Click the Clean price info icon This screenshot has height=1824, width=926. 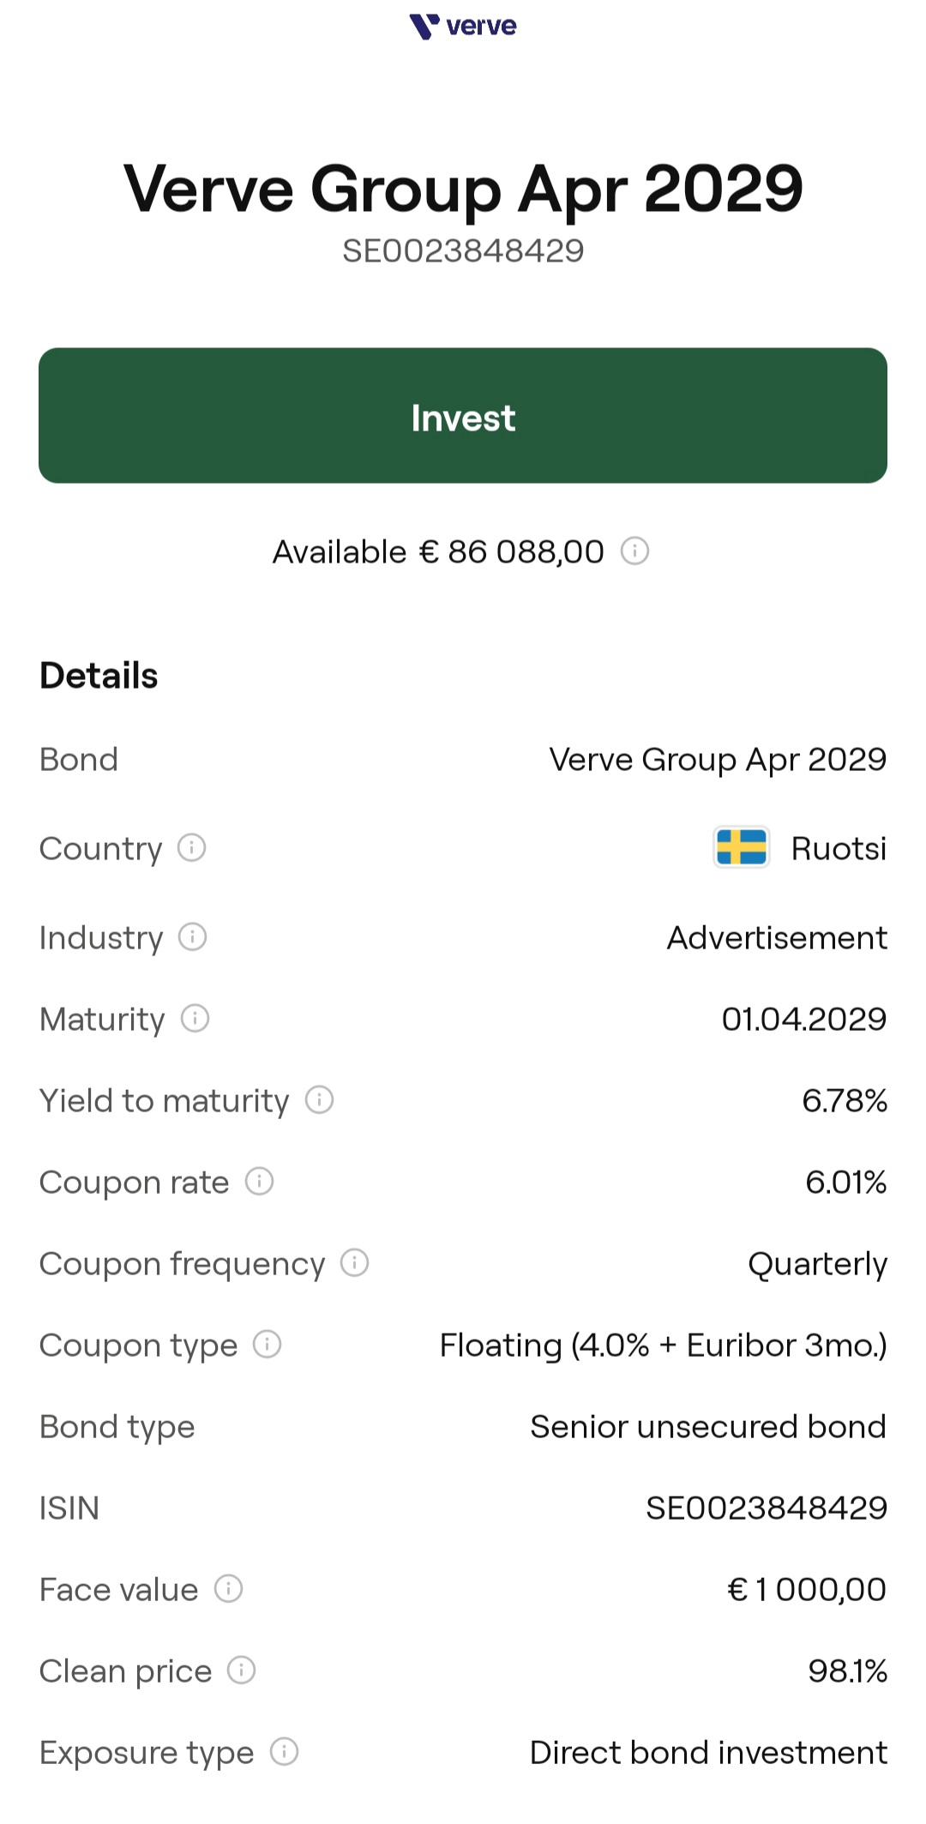tap(241, 1670)
